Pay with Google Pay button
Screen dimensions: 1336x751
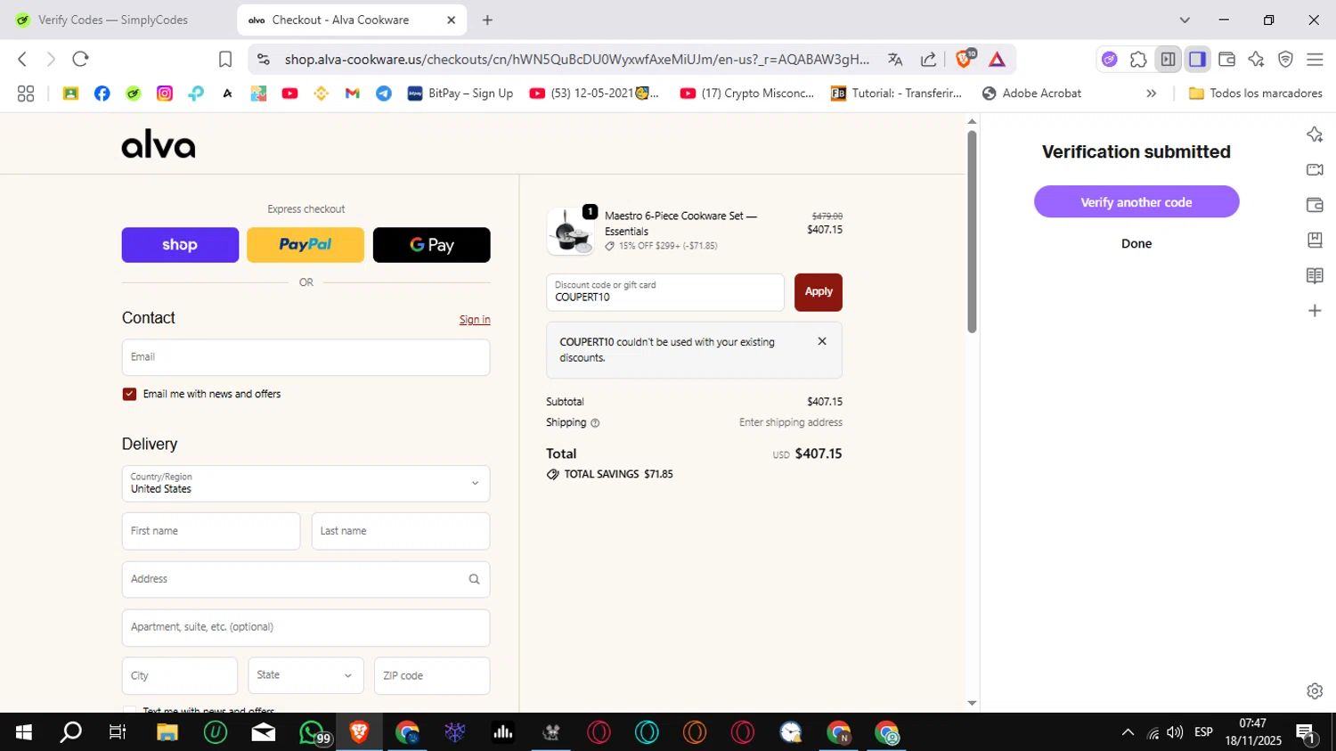click(431, 245)
